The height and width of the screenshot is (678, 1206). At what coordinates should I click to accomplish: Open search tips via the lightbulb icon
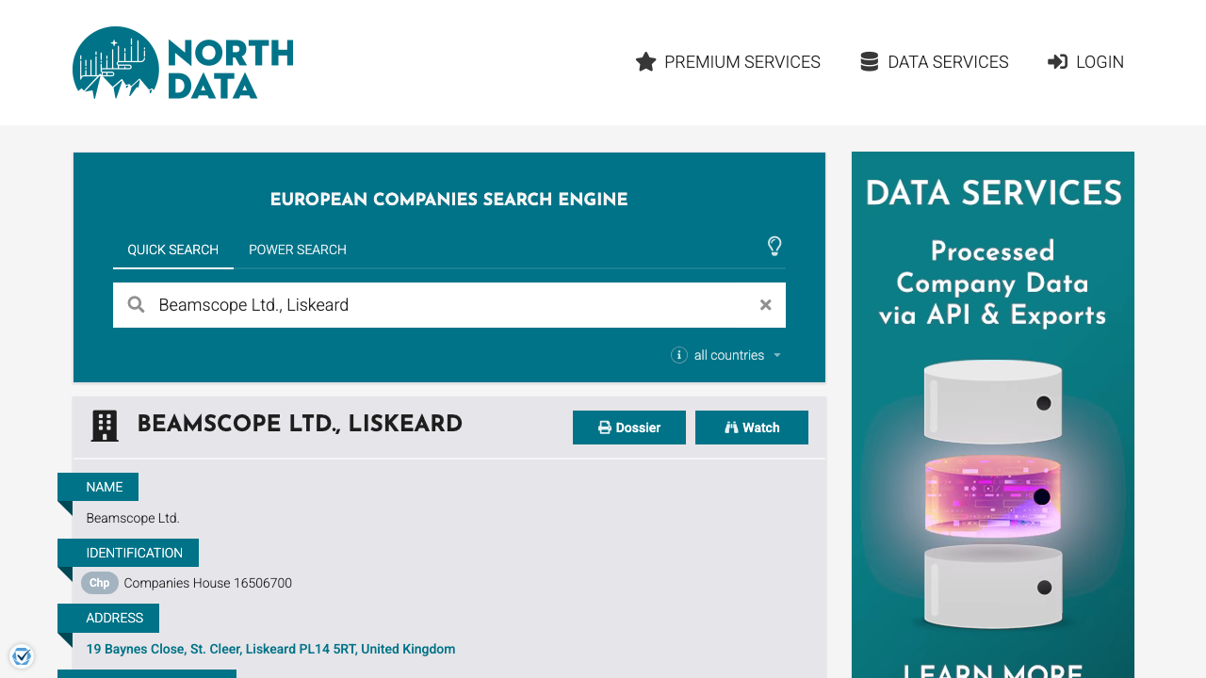coord(774,246)
